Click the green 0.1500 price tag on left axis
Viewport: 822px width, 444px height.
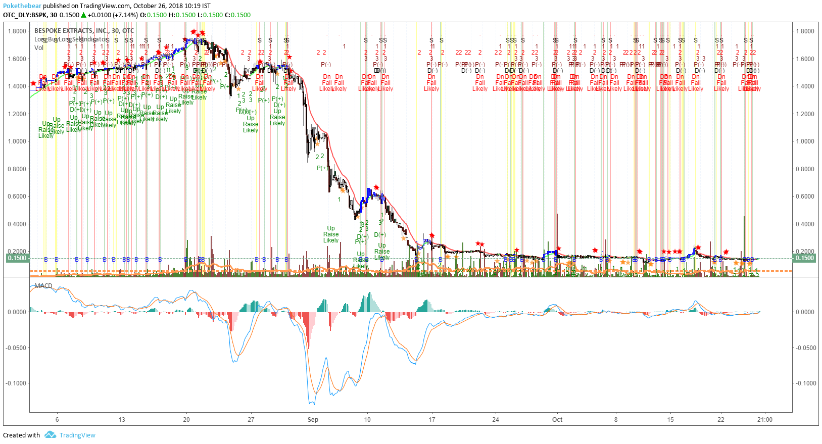(17, 258)
